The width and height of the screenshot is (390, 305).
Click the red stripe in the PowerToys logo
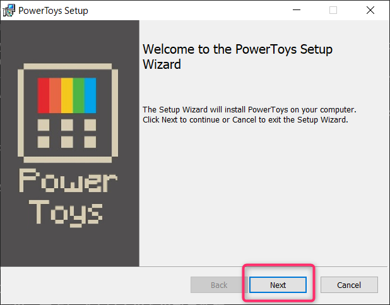(x=44, y=95)
